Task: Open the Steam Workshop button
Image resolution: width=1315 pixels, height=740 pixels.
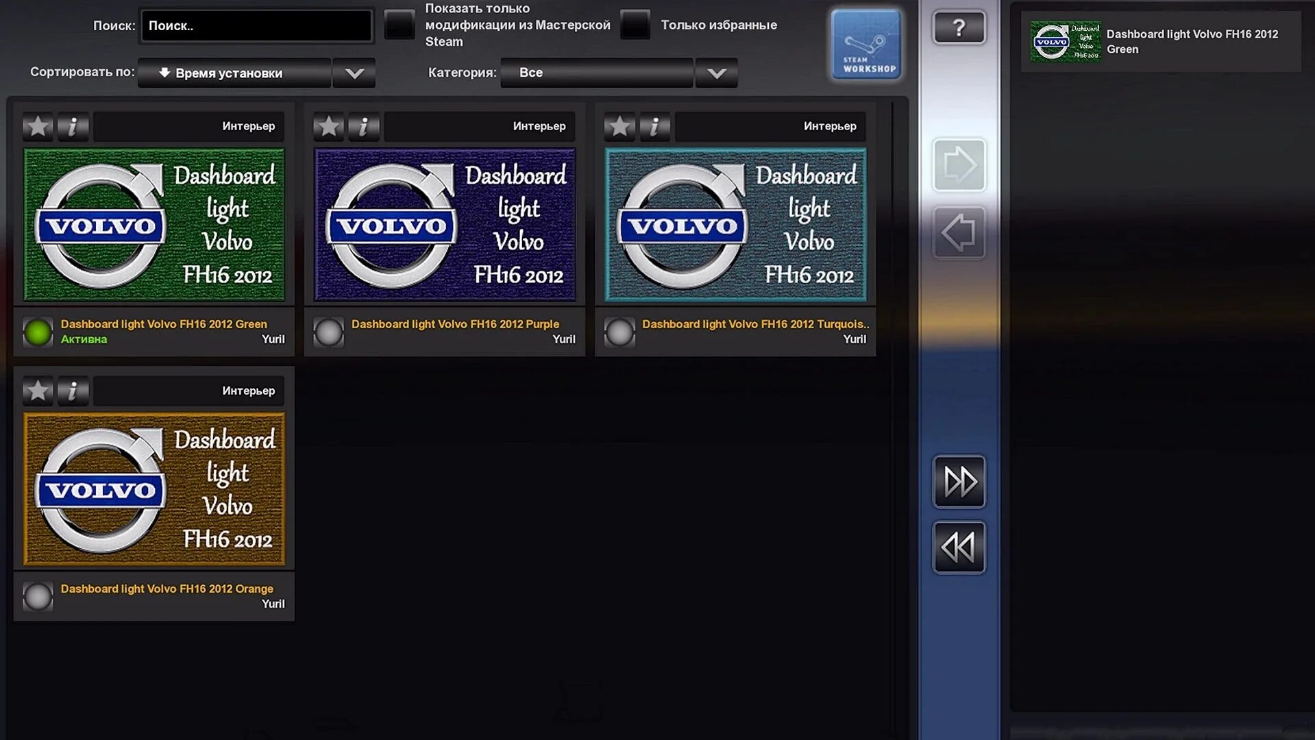Action: 866,45
